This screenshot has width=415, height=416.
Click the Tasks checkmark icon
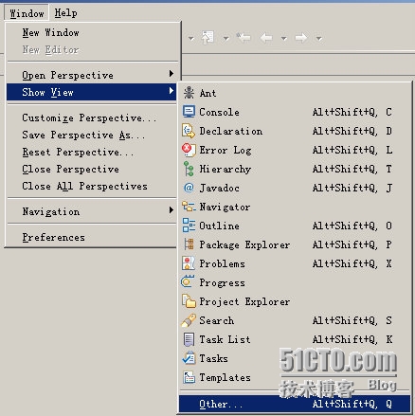tap(189, 358)
